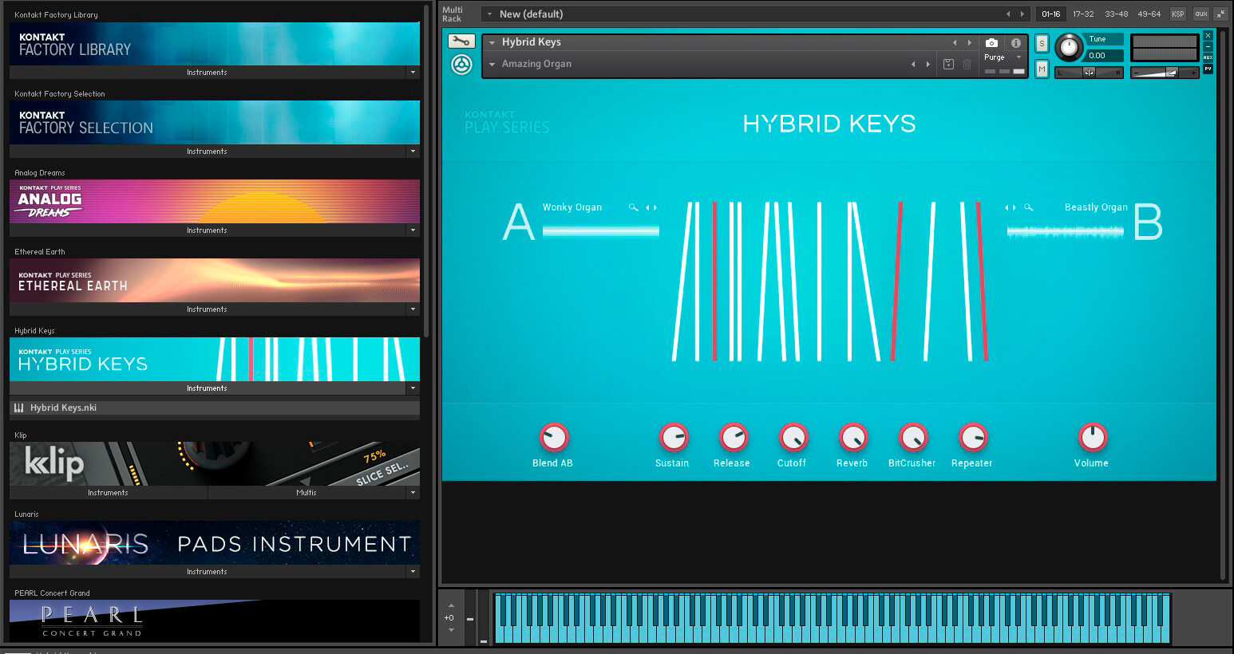
Task: Open Klip Instruments tab
Action: [x=109, y=493]
